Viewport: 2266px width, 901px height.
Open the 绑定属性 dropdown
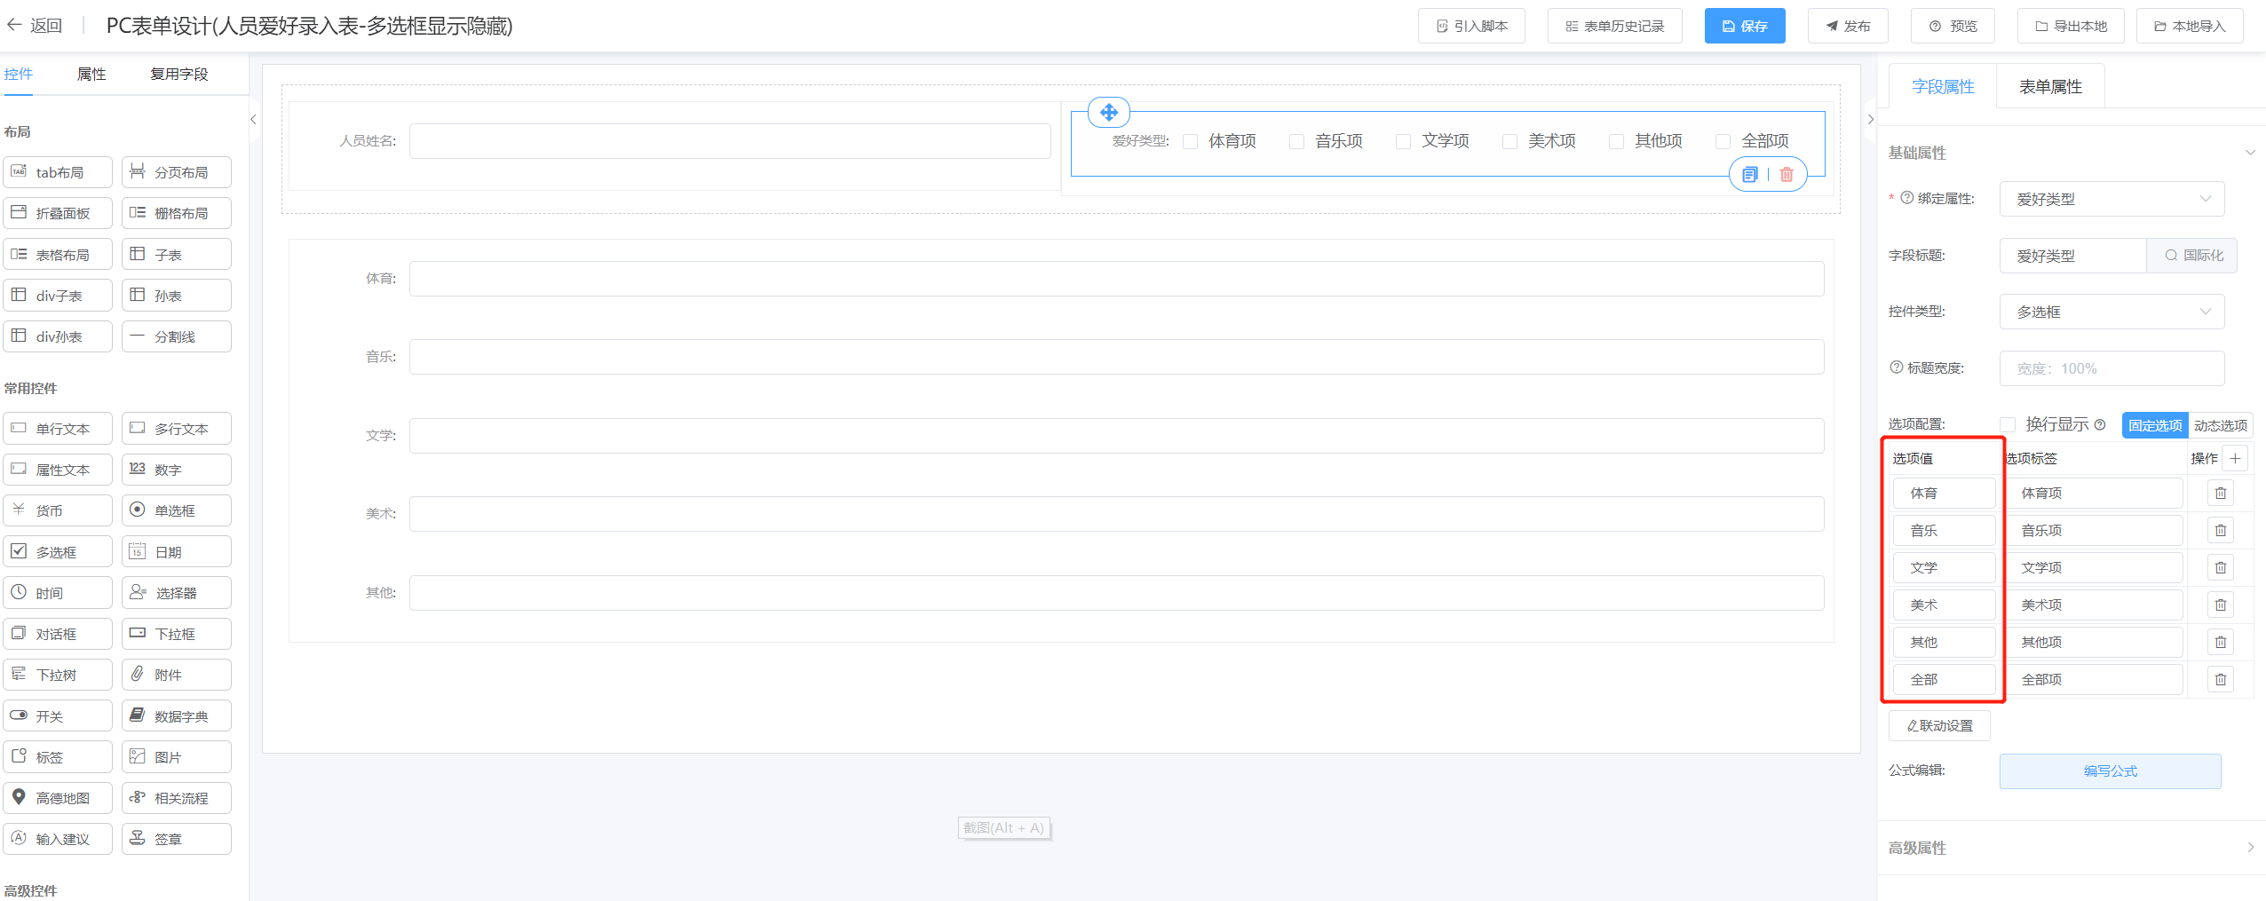point(2111,199)
